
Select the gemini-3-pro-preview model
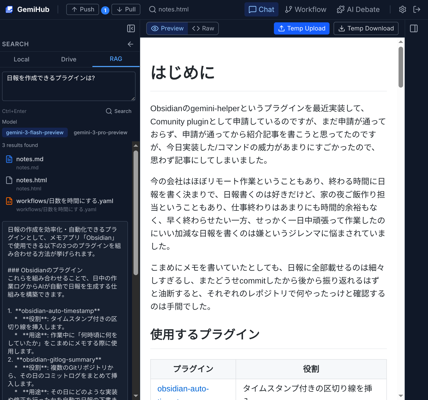(101, 132)
